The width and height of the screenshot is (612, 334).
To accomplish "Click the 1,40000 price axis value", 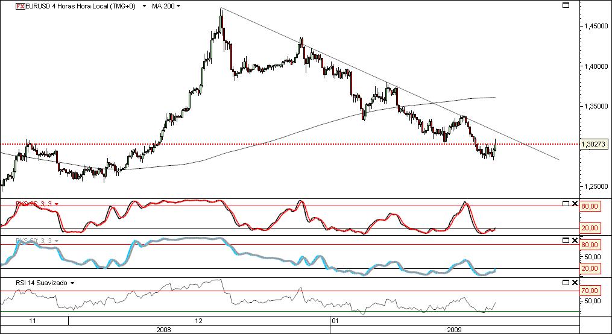I will coord(596,67).
